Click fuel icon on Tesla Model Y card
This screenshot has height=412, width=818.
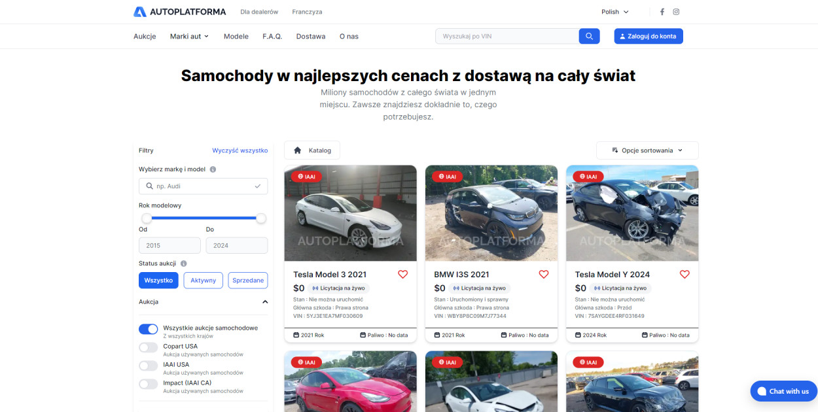coord(645,335)
